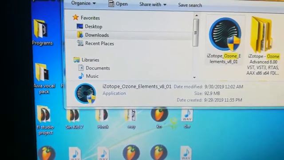The width and height of the screenshot is (284, 160).
Task: Click the Open button's icon in toolbar
Action: [111, 4]
